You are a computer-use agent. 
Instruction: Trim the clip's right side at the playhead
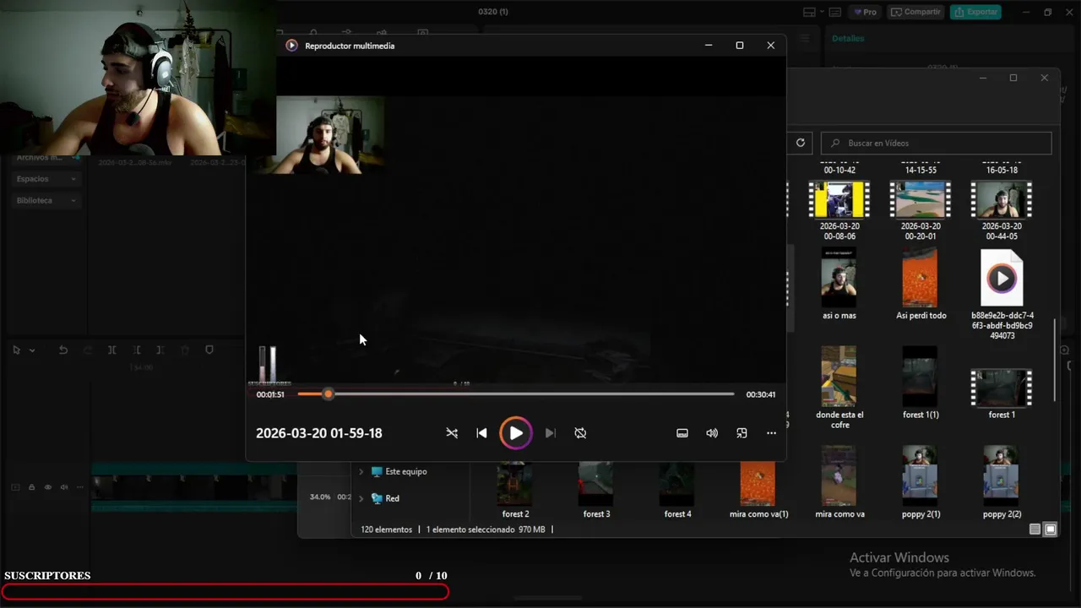tap(160, 350)
